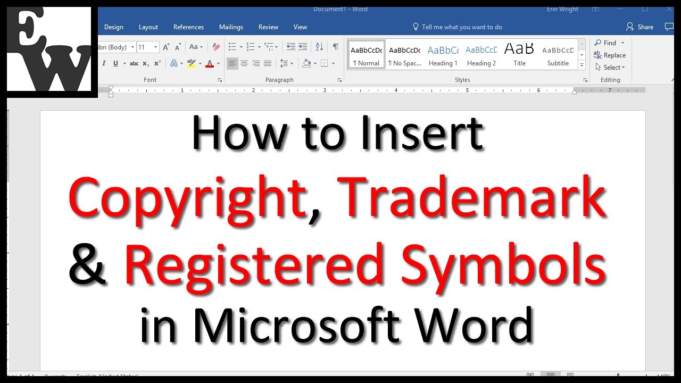
Task: Click the red Font Color button
Action: (x=210, y=63)
